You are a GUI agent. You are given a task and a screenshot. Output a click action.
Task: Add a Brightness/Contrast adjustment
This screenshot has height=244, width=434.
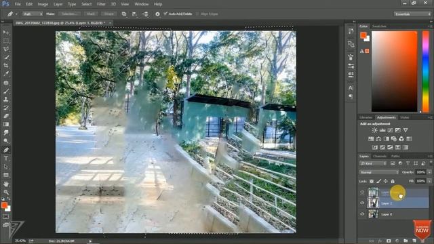[374, 130]
